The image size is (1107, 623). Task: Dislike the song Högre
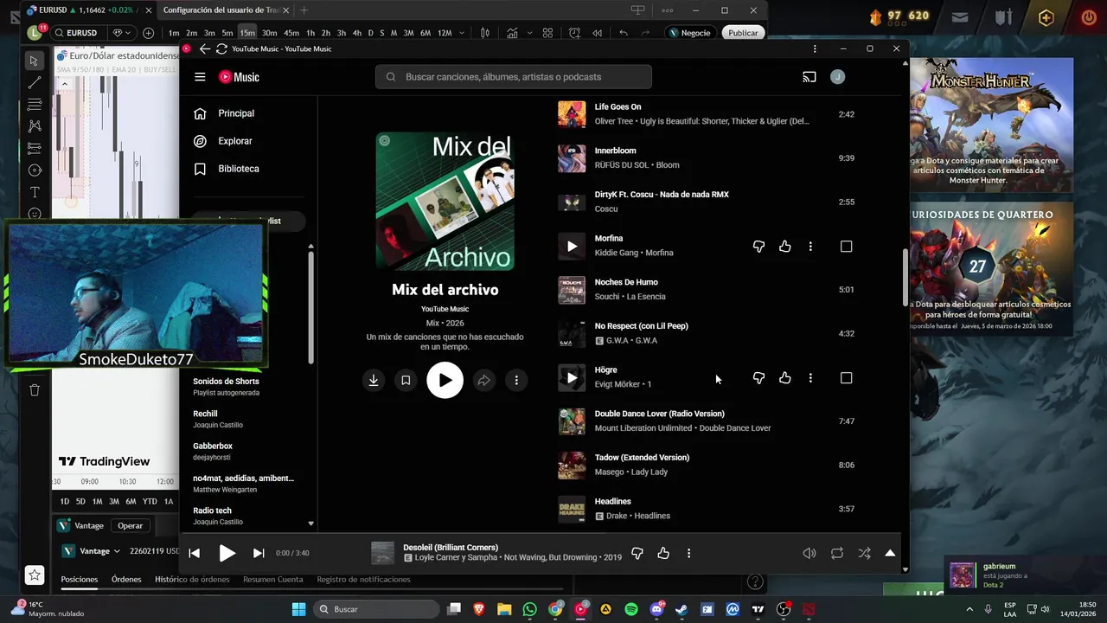tap(758, 378)
